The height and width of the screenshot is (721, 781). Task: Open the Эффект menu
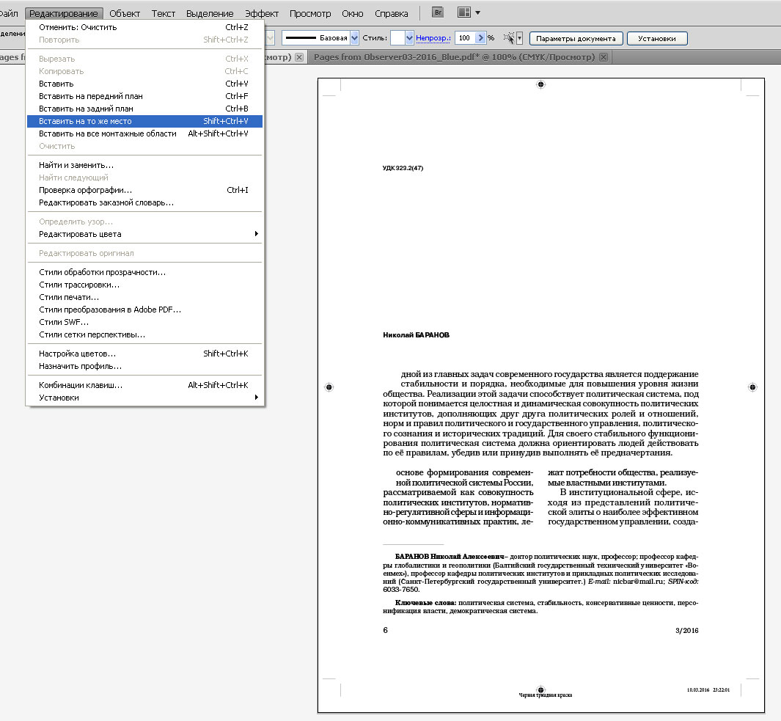coord(262,13)
